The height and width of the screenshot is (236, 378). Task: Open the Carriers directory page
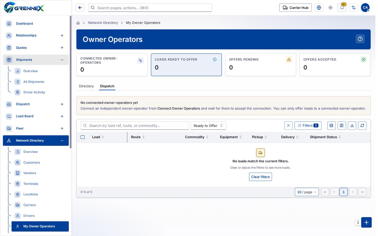click(40, 205)
